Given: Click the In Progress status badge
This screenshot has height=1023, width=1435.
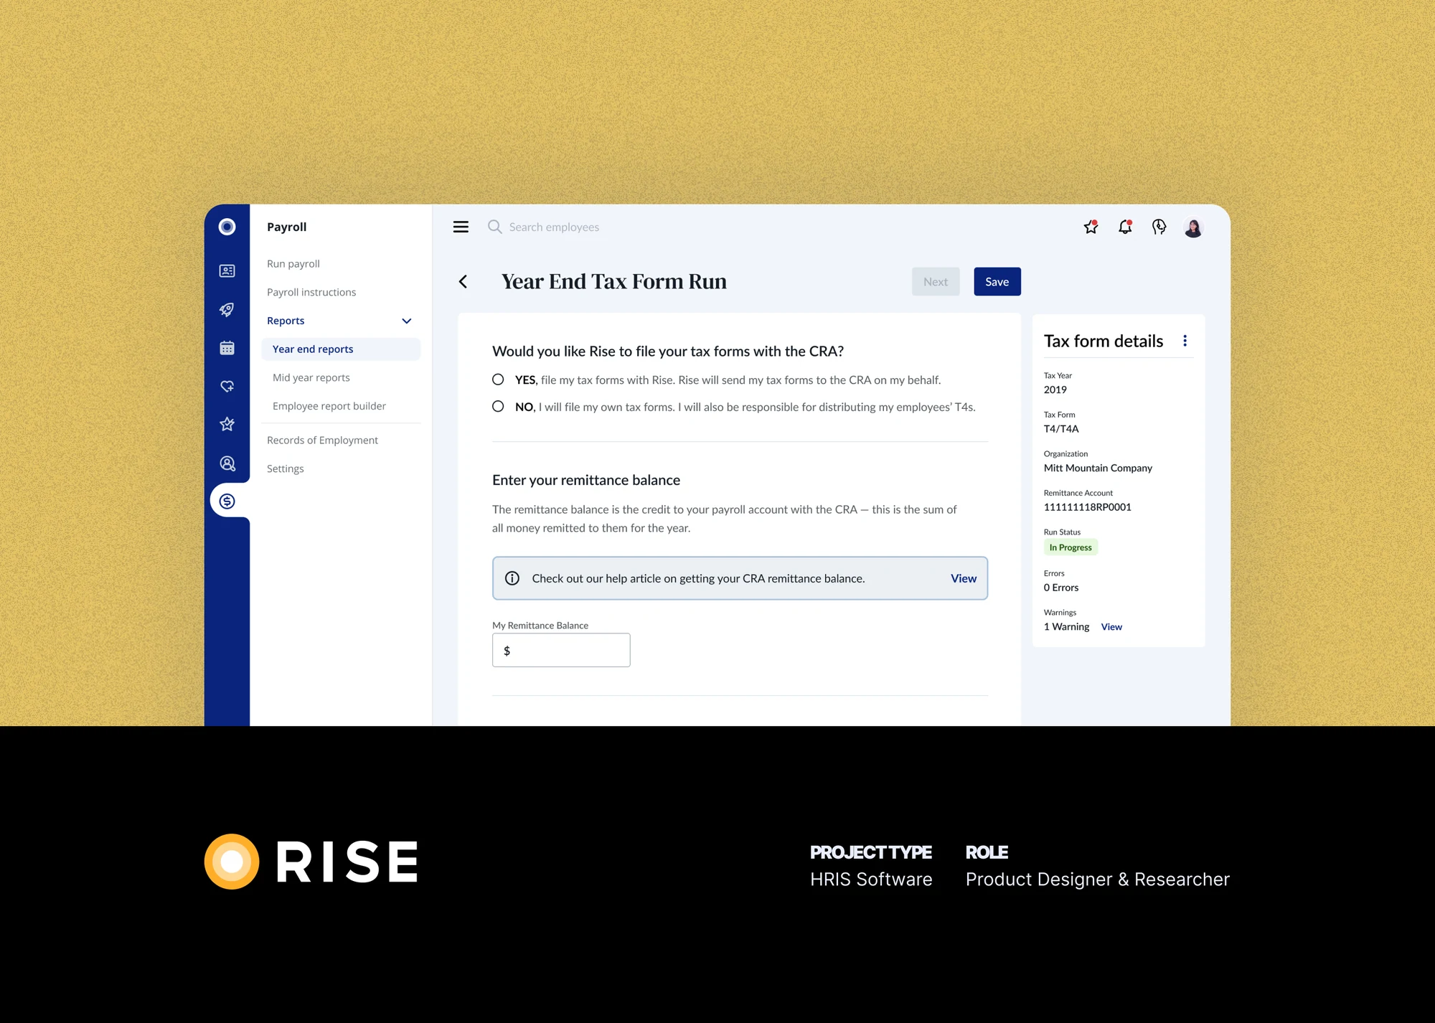Looking at the screenshot, I should 1071,547.
